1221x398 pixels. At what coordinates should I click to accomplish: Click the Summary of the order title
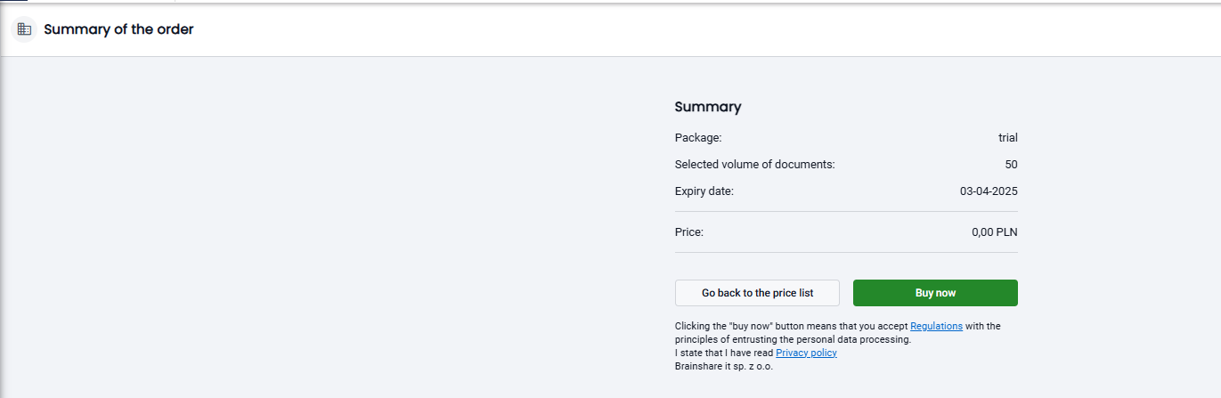(x=118, y=29)
